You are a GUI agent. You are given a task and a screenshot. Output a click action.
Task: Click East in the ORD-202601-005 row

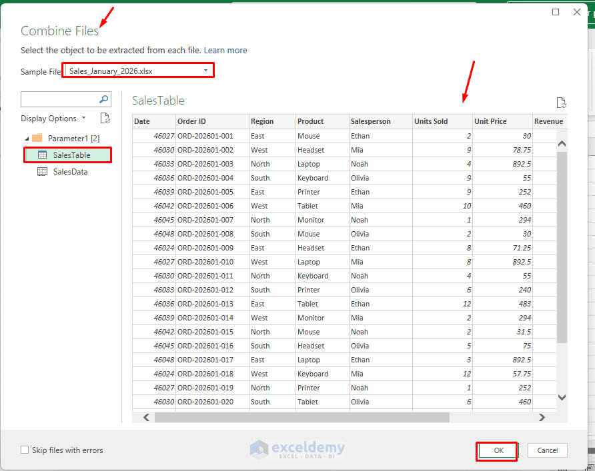tap(272, 192)
